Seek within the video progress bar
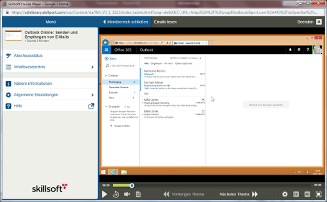 click(212, 185)
